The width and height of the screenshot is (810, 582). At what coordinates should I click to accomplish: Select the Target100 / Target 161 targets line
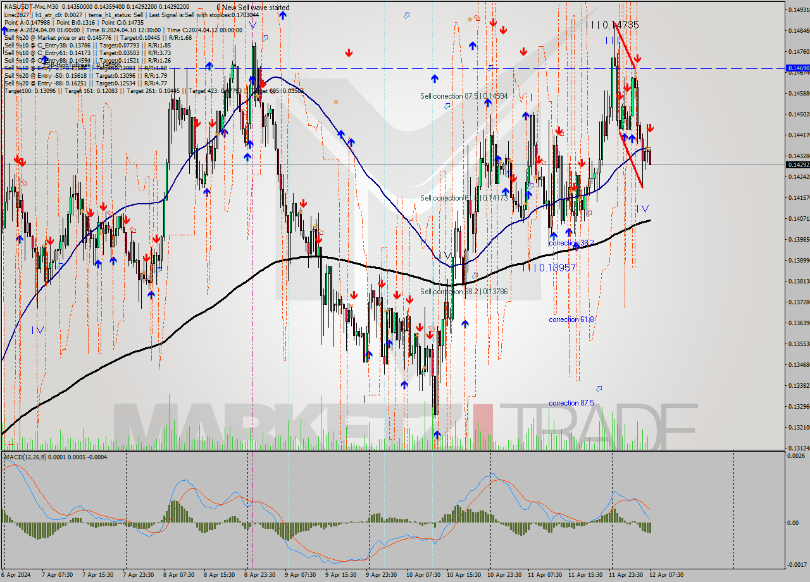(x=154, y=90)
